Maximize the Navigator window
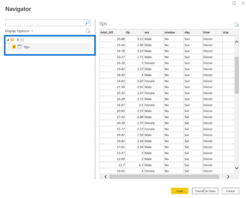The height and width of the screenshot is (198, 246). (234, 3)
